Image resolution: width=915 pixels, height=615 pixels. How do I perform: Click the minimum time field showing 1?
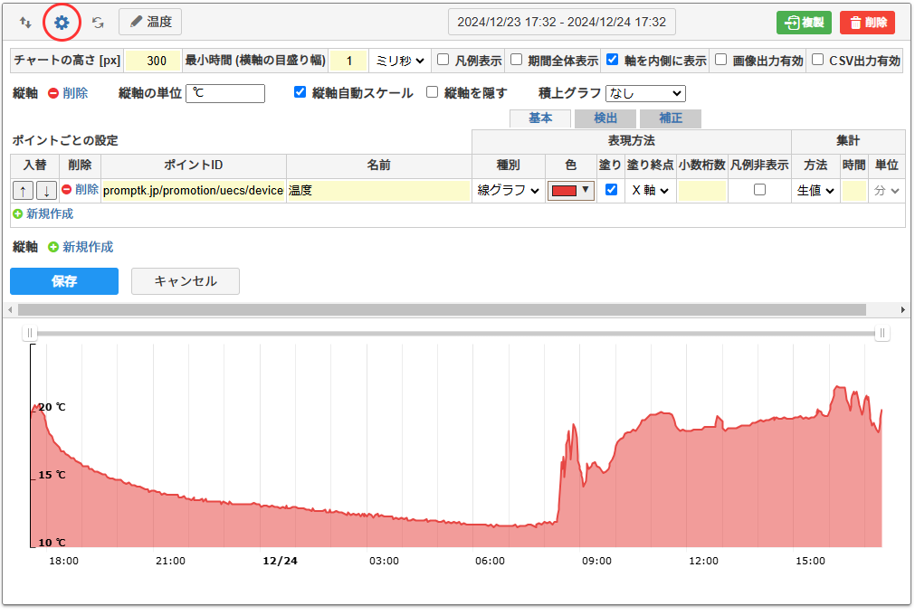(x=348, y=61)
